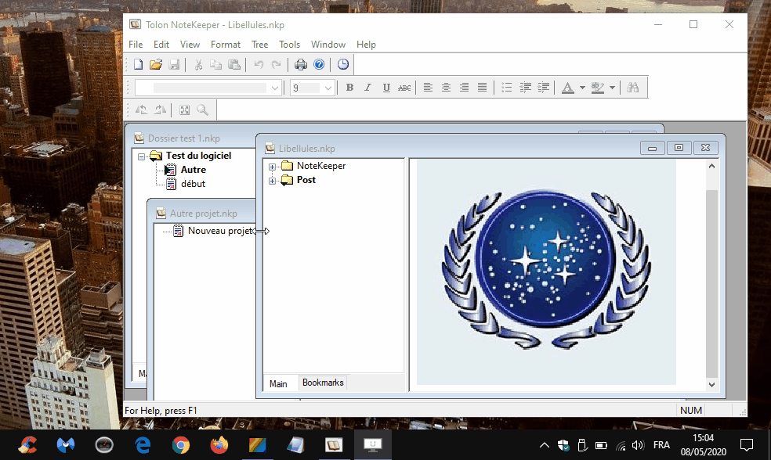The width and height of the screenshot is (771, 460).
Task: Select the NoteKeeper tree folder
Action: pyautogui.click(x=321, y=166)
